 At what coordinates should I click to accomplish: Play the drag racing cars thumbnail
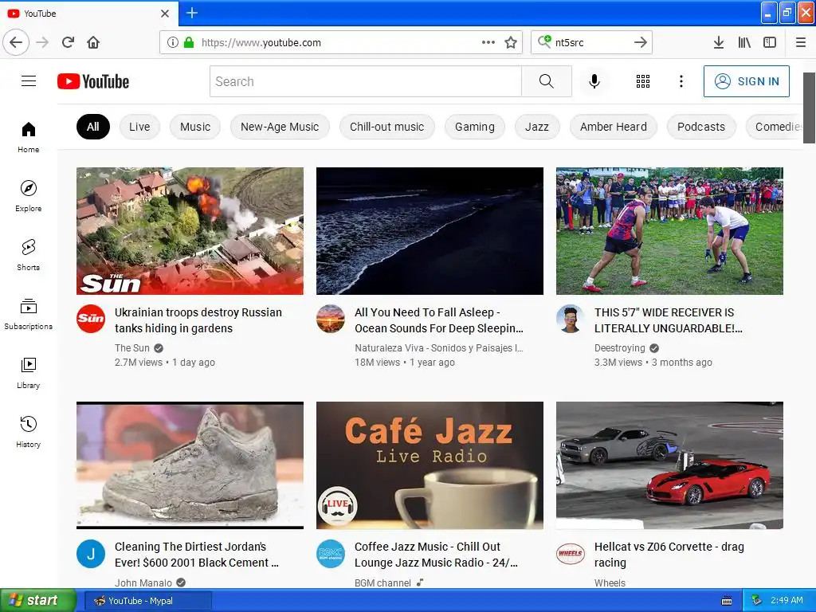(669, 465)
